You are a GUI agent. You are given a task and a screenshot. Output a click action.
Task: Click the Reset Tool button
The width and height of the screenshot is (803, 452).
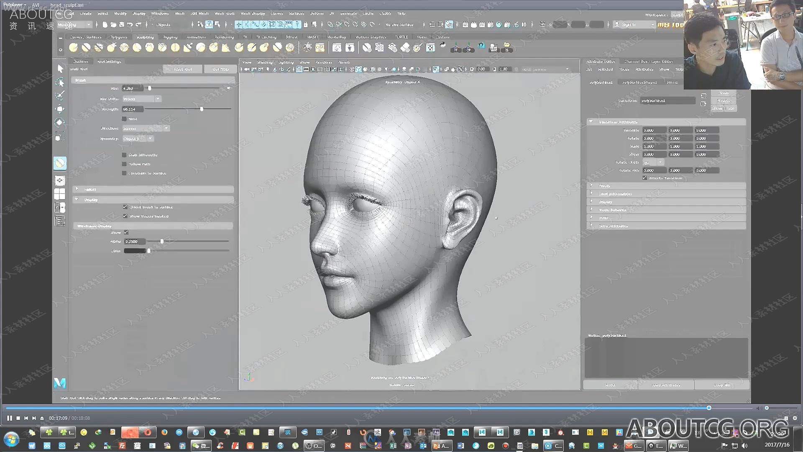pos(182,69)
